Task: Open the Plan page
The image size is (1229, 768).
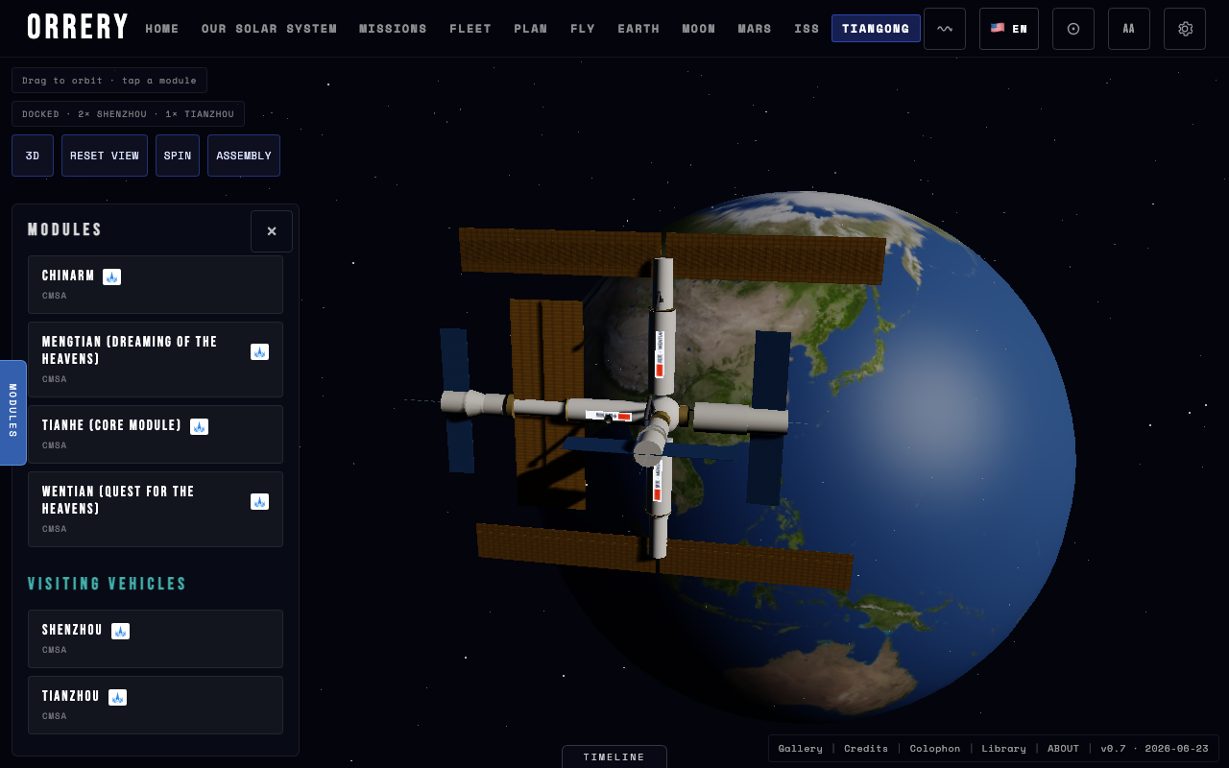Action: coord(531,29)
